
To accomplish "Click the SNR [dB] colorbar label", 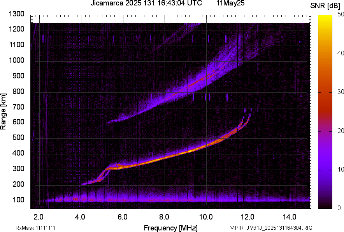I will click(x=325, y=6).
